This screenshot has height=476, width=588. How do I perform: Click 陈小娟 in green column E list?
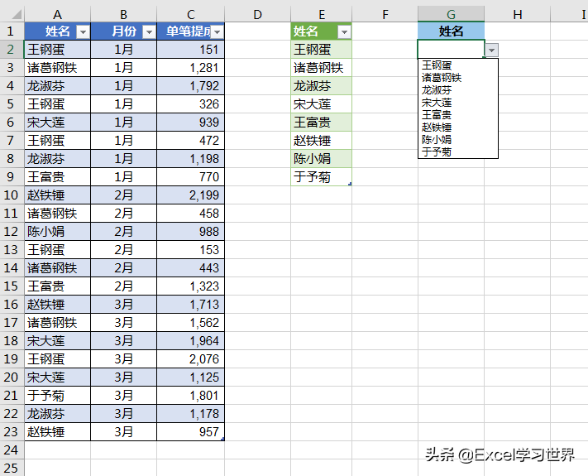coord(321,159)
